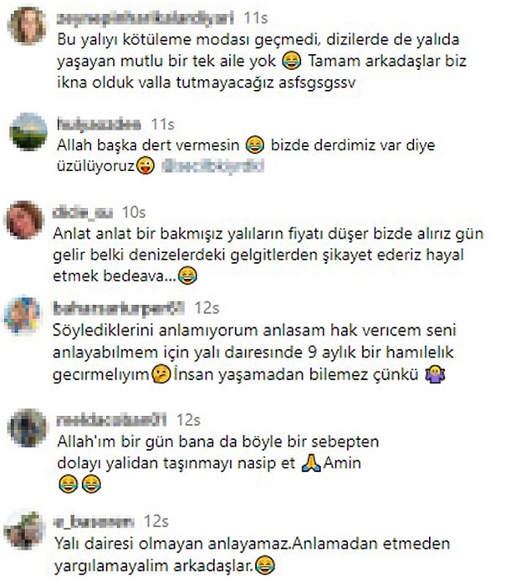Click the '10s' timestamp on the third comment
The image size is (531, 587).
point(134,212)
